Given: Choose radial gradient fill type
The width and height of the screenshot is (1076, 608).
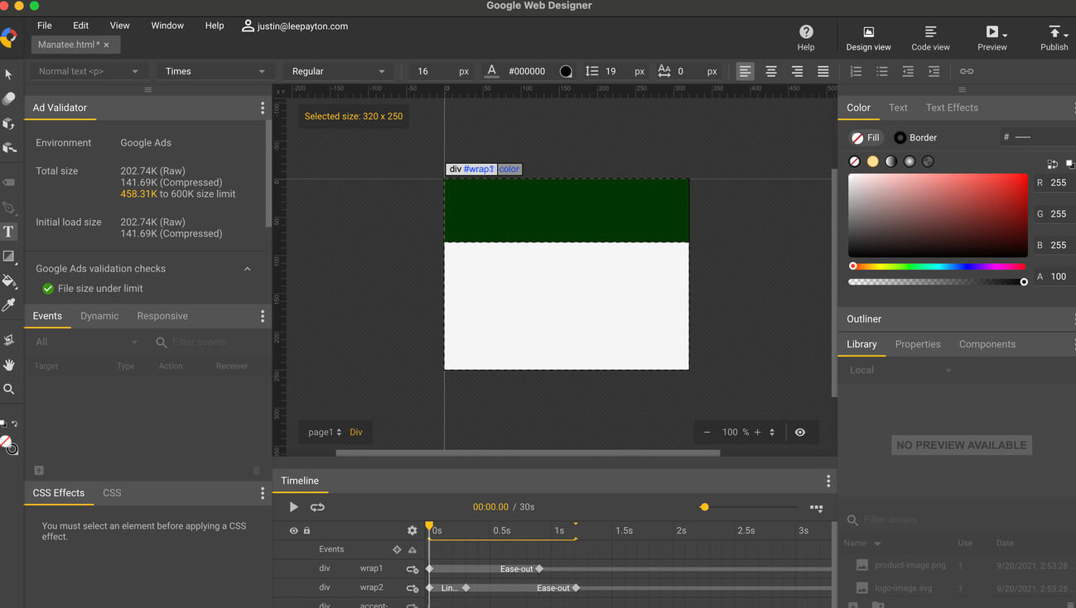Looking at the screenshot, I should 910,161.
